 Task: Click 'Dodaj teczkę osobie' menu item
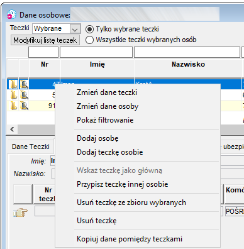(x=138, y=152)
